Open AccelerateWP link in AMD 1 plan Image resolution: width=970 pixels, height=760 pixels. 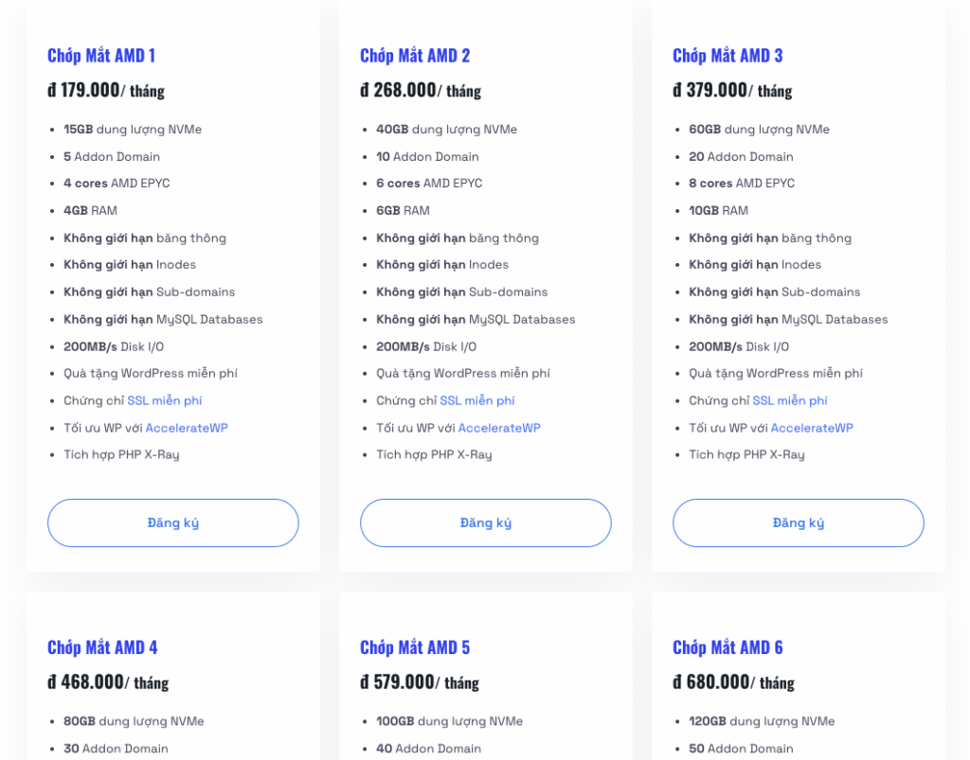click(187, 428)
